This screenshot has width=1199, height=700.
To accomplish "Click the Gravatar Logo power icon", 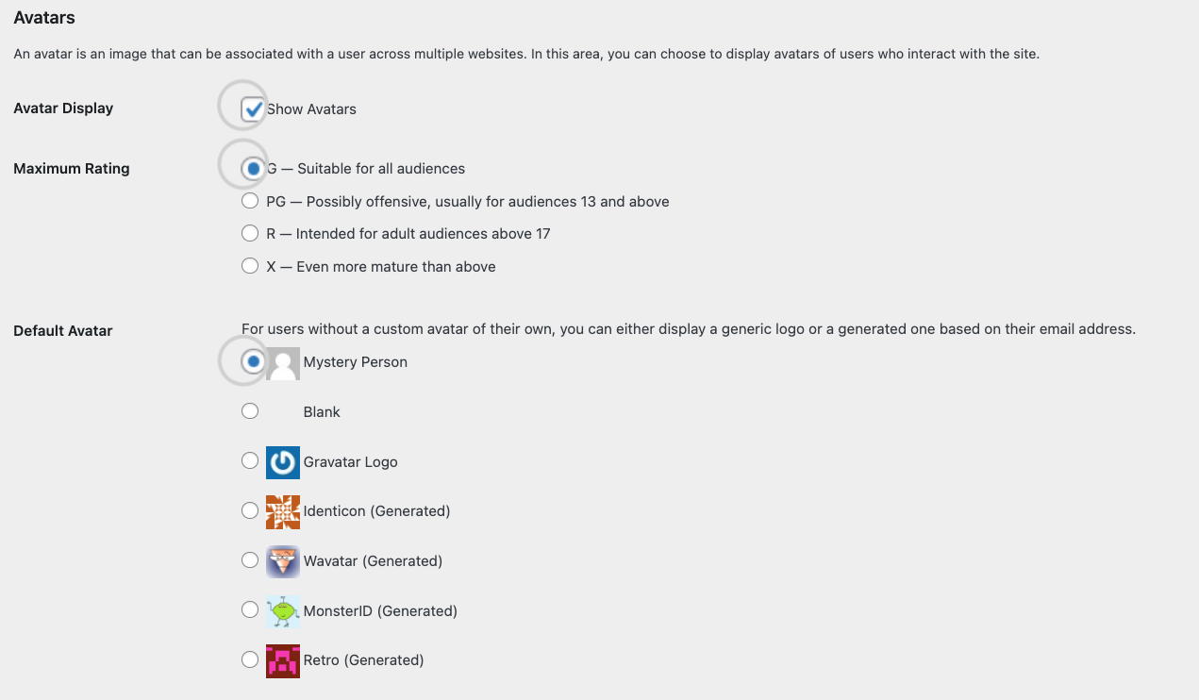I will tap(283, 462).
